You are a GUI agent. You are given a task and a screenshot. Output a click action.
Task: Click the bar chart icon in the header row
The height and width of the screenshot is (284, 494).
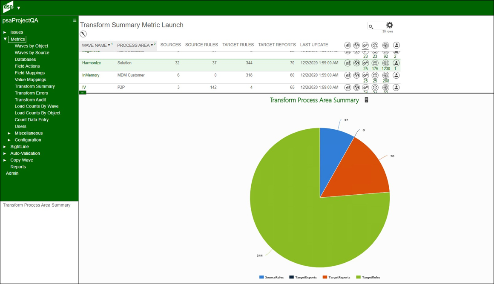tap(348, 45)
